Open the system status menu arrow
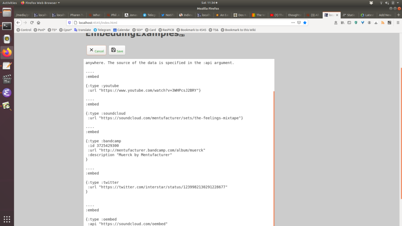This screenshot has height=226, width=402. 398,3
